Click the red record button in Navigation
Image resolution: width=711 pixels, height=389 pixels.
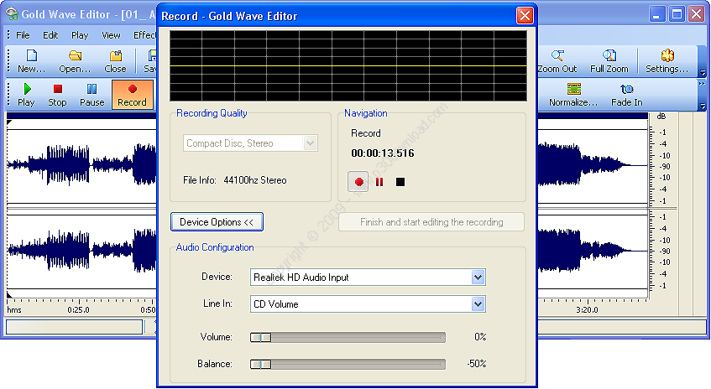[358, 182]
